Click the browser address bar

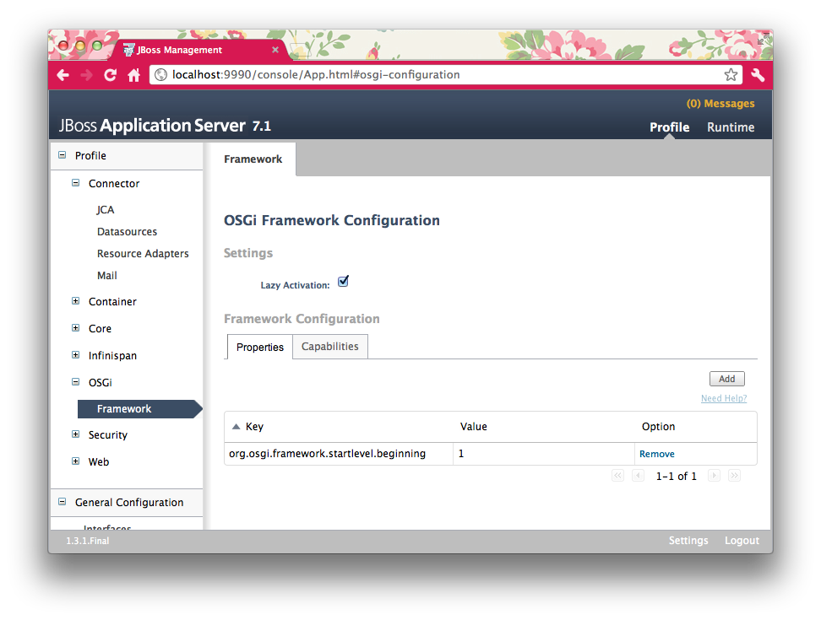tap(445, 75)
